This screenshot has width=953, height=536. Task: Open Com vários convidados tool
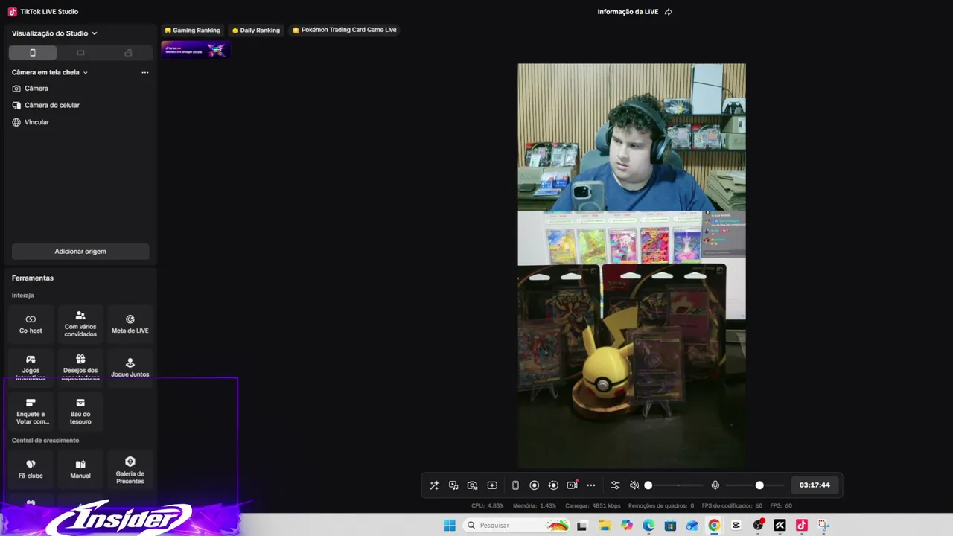[80, 324]
